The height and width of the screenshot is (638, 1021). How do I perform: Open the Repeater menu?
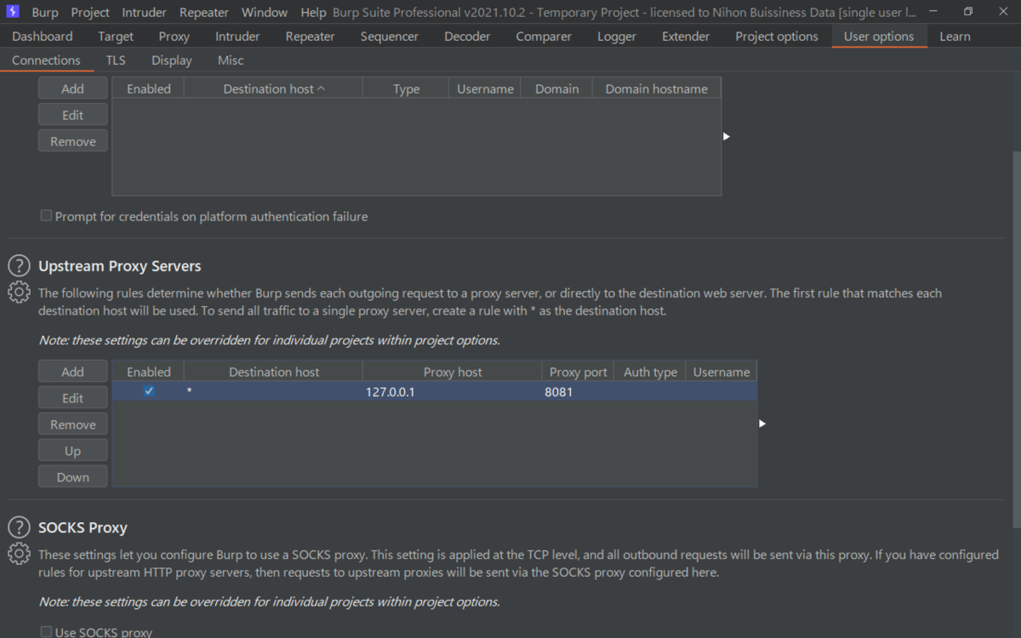click(x=204, y=13)
